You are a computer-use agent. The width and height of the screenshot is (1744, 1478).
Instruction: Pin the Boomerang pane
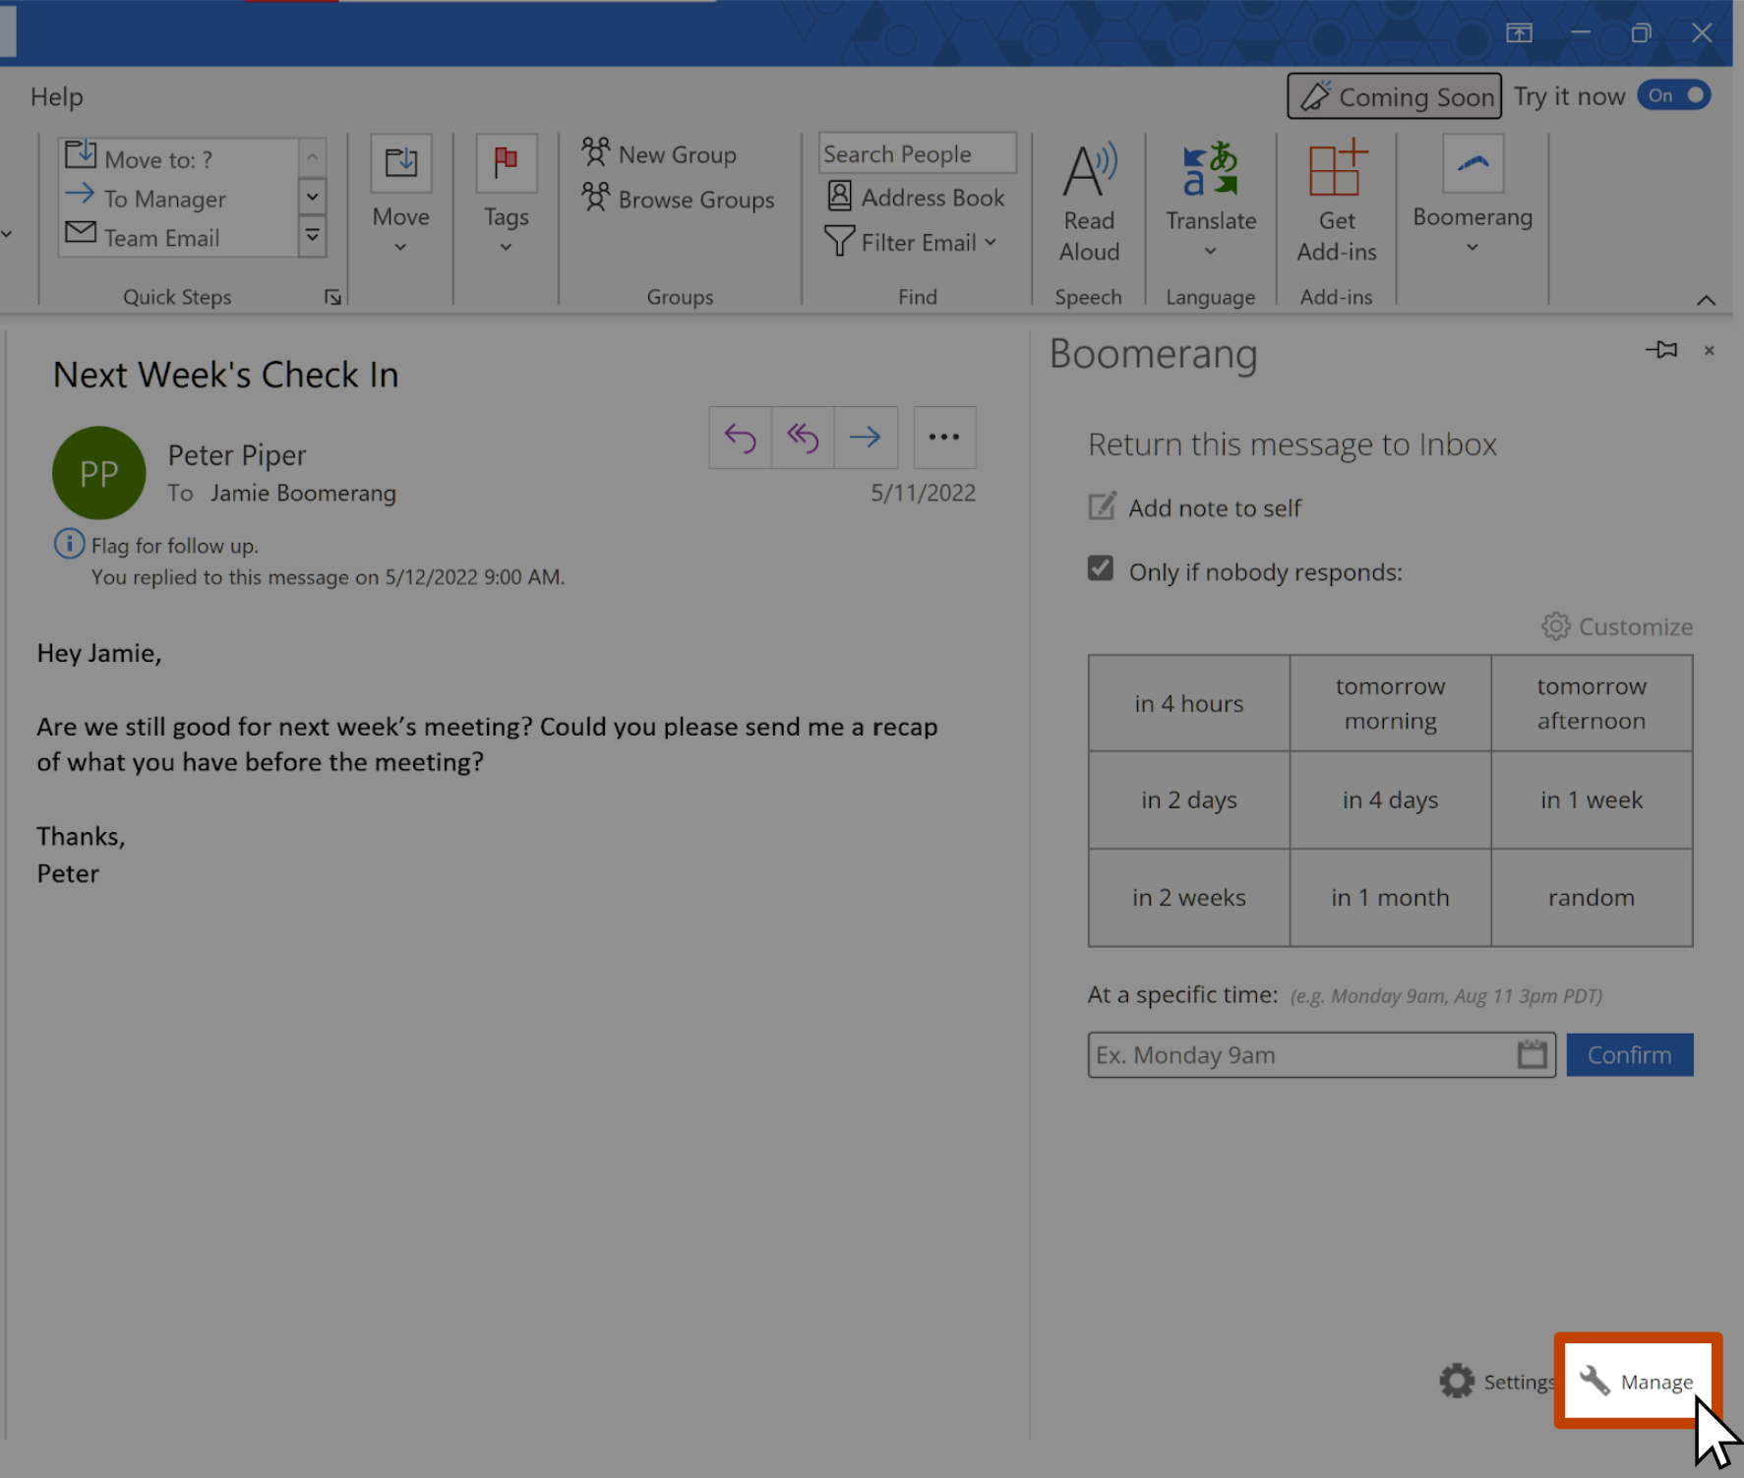click(x=1662, y=350)
